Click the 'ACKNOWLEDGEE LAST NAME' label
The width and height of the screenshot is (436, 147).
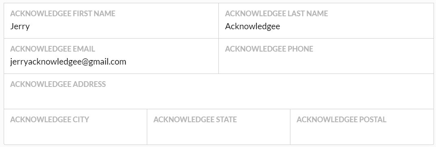click(277, 14)
